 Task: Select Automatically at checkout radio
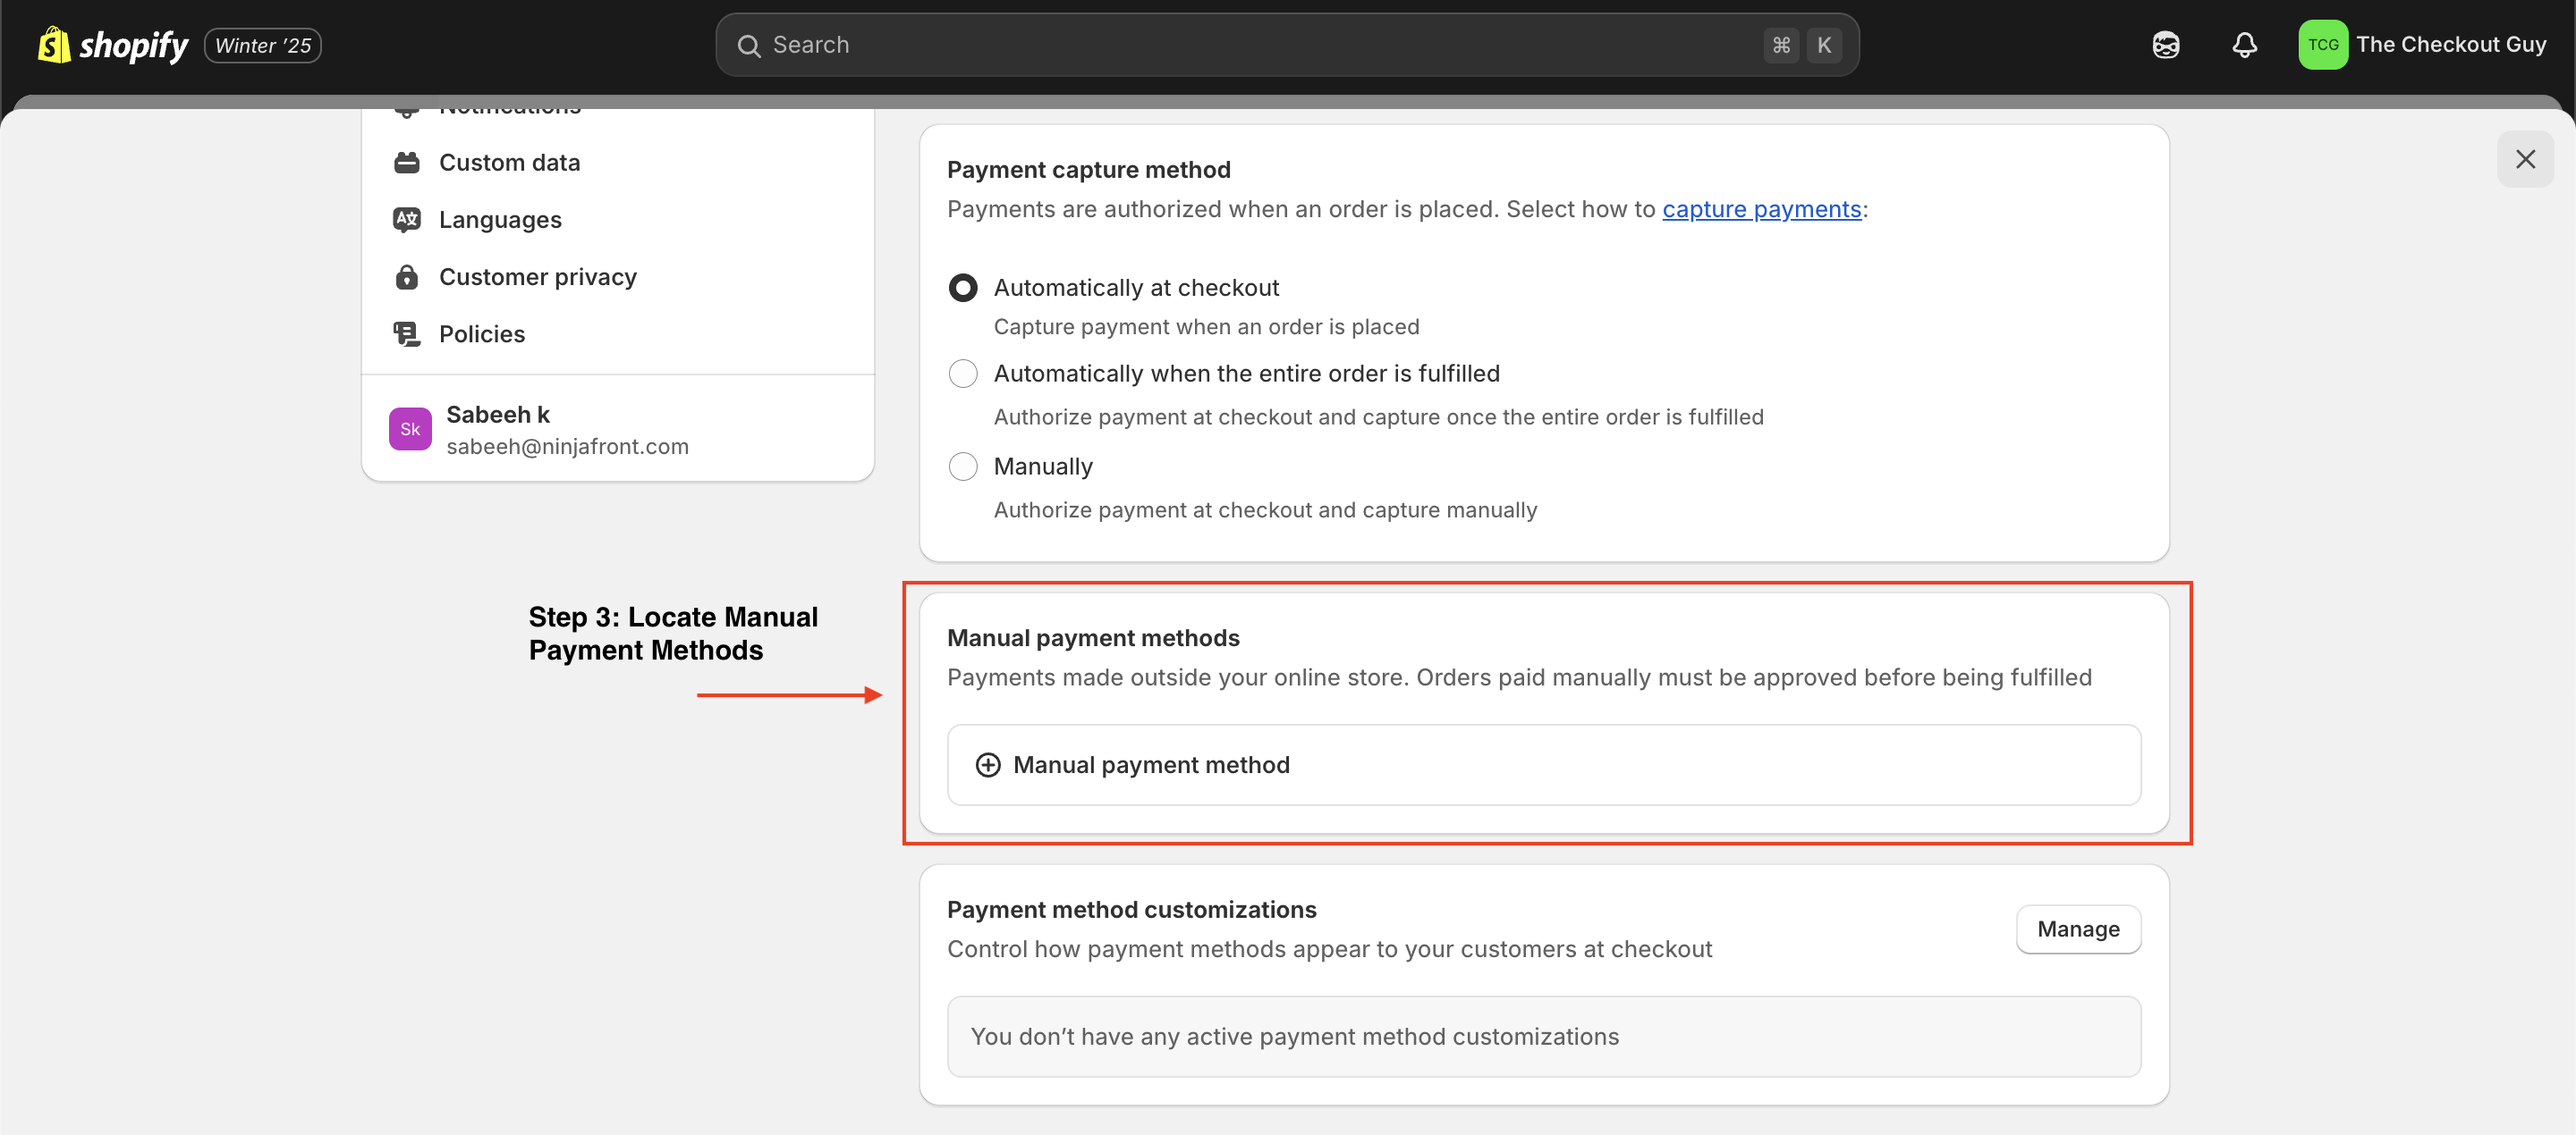[962, 288]
